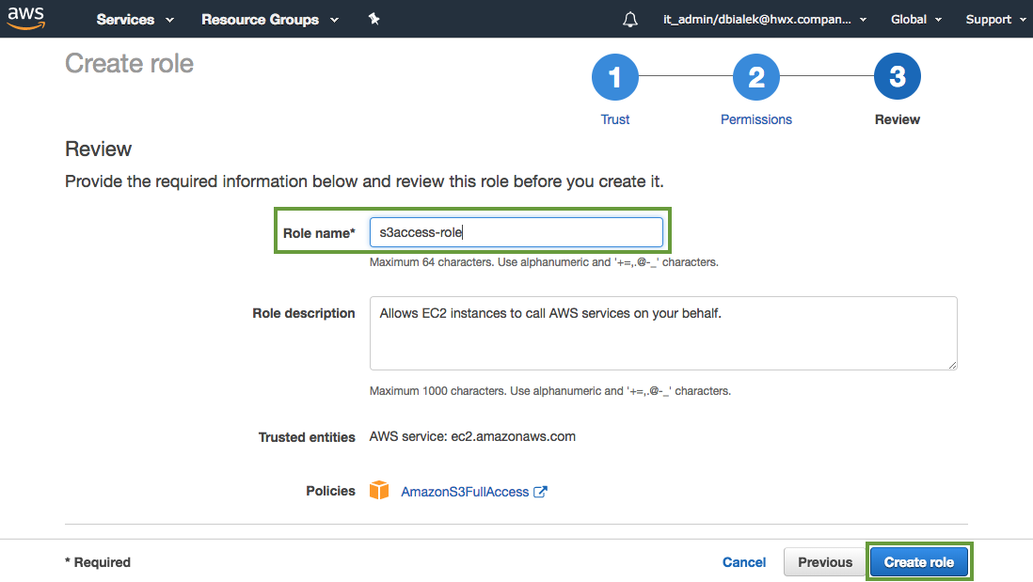This screenshot has height=582, width=1033.
Task: Click the Cancel link
Action: (744, 562)
